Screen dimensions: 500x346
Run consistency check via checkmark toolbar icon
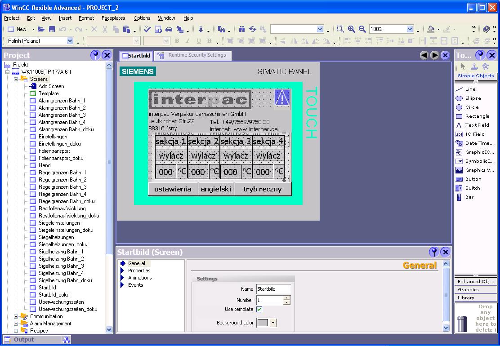click(x=148, y=29)
